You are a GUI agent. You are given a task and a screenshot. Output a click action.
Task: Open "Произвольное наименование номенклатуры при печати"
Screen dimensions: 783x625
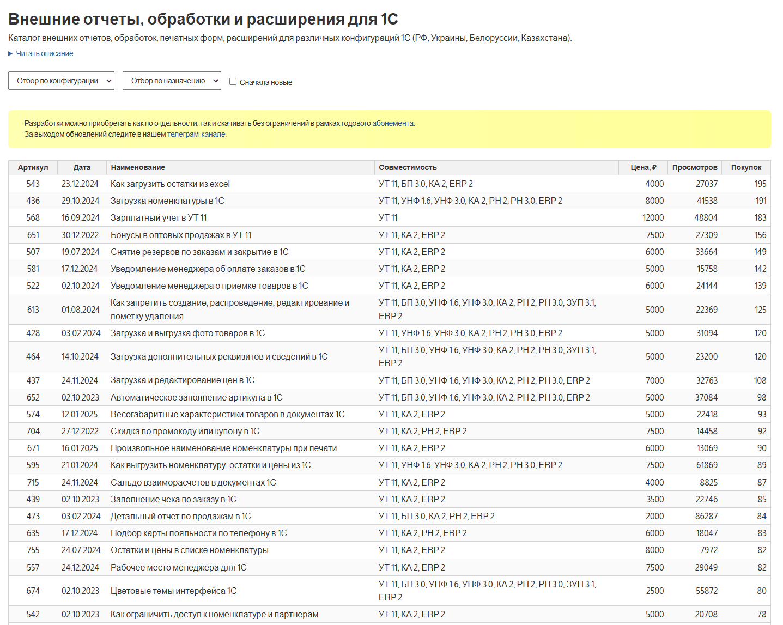point(223,448)
